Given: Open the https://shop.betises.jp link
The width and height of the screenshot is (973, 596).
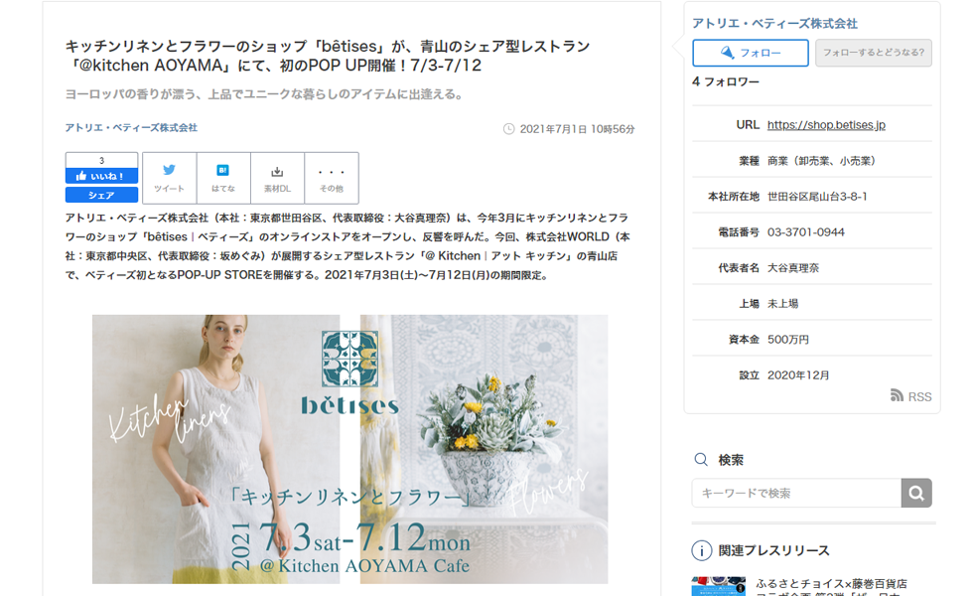Looking at the screenshot, I should tap(826, 125).
